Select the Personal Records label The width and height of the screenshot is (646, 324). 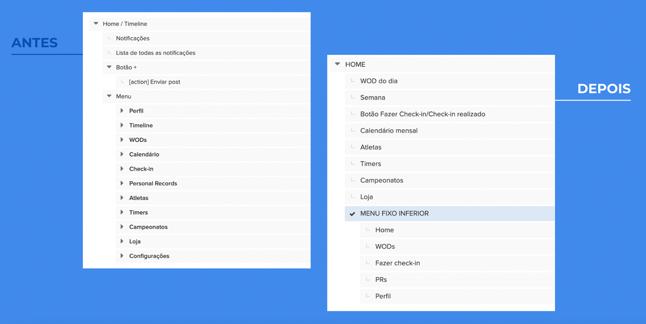coord(153,183)
